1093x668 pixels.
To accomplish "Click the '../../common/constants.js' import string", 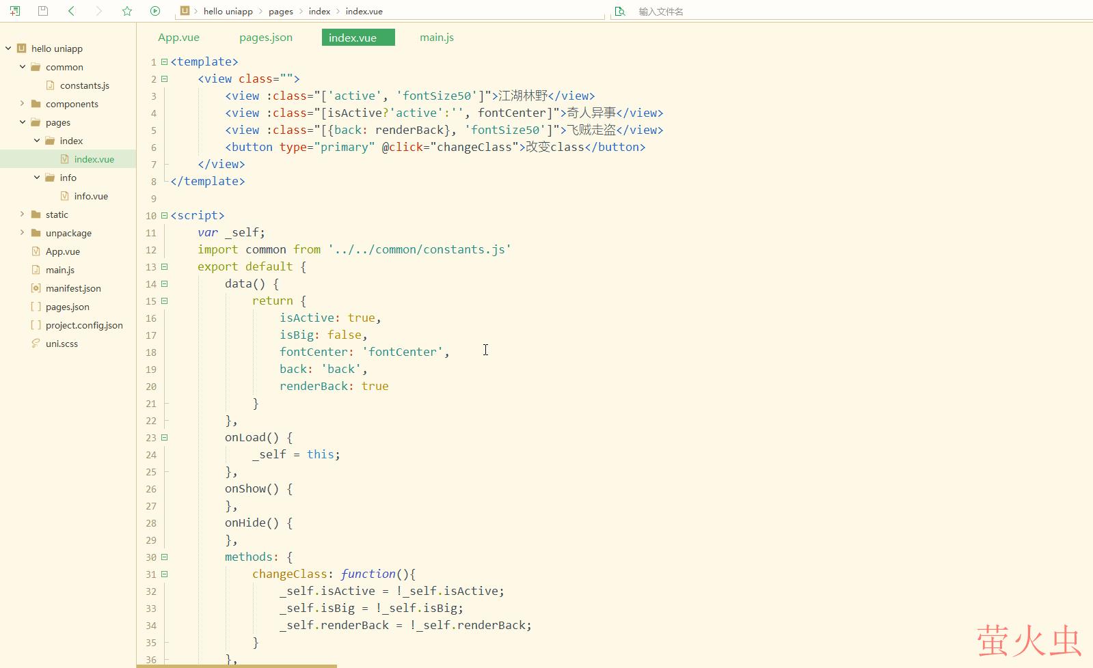I will click(x=420, y=249).
